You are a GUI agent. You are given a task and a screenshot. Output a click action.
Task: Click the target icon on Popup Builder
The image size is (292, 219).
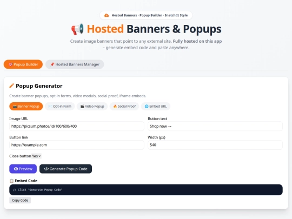(x=11, y=64)
